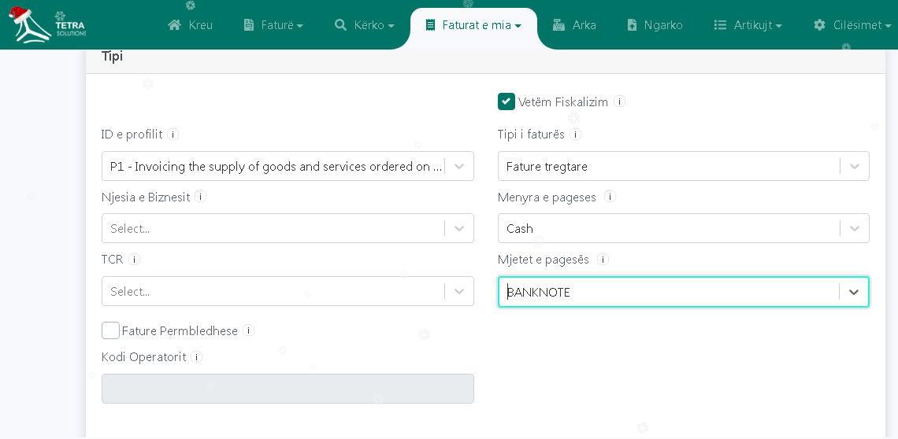Screen dimensions: 898x439
Task: Click the Vetëm Fiskalizim label text
Action: click(x=562, y=101)
